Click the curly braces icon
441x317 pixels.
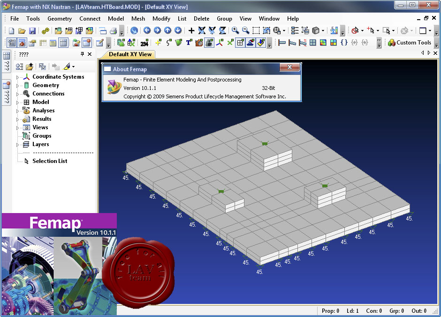click(x=344, y=43)
